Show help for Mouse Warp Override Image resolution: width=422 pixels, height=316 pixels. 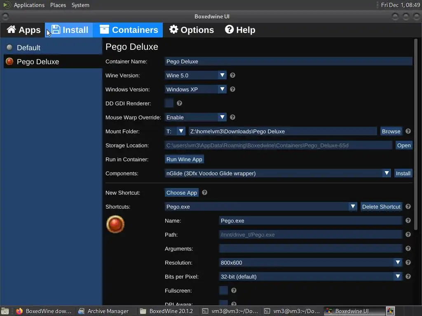(x=232, y=117)
